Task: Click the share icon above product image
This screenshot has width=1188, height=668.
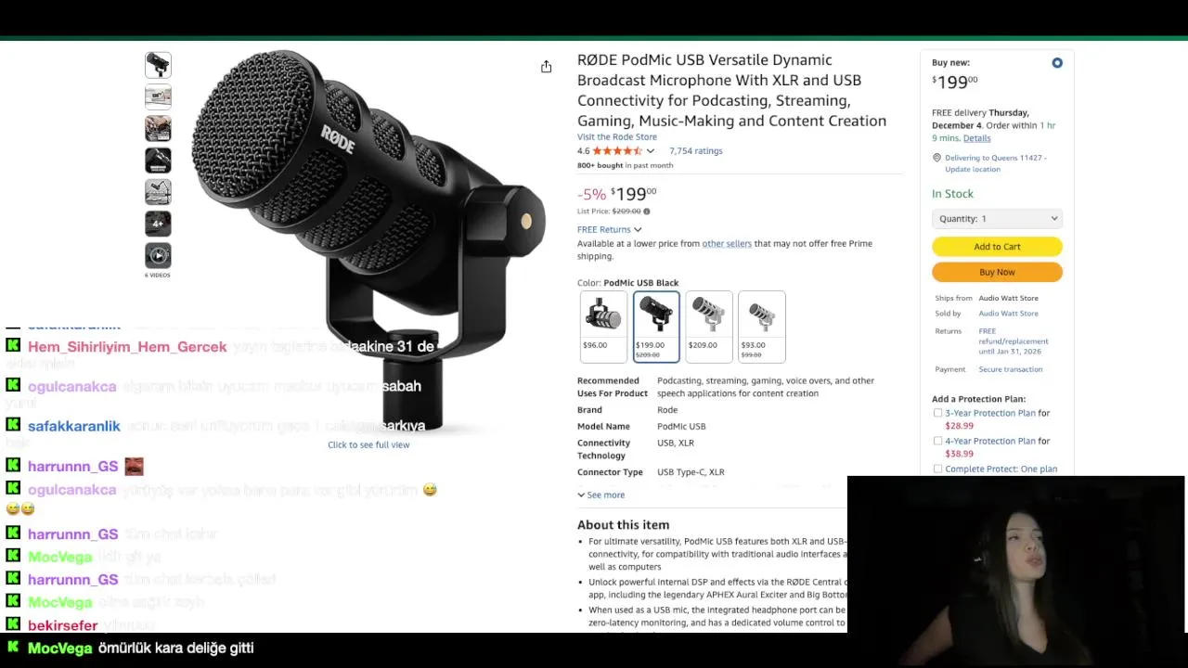Action: 546,66
